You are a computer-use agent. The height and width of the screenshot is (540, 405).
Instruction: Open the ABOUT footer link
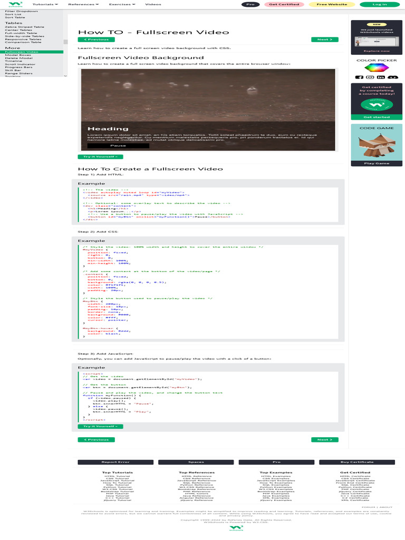pos(386,507)
